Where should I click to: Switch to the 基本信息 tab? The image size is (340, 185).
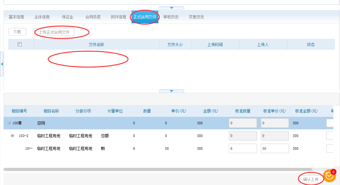16,17
